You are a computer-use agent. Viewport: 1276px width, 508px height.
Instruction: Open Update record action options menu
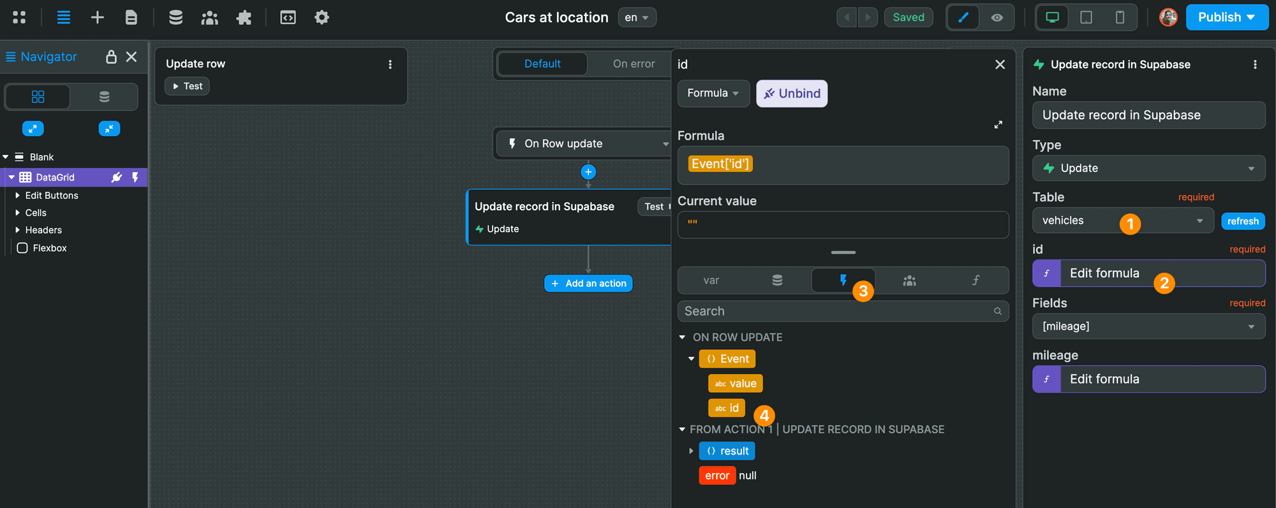[x=1255, y=64]
